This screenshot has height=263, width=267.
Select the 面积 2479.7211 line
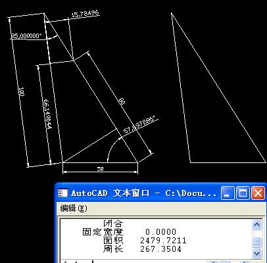coord(145,241)
